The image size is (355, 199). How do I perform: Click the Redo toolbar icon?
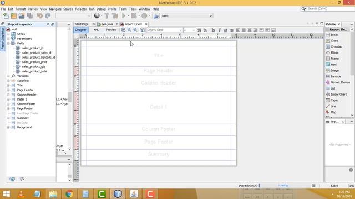pyautogui.click(x=48, y=16)
